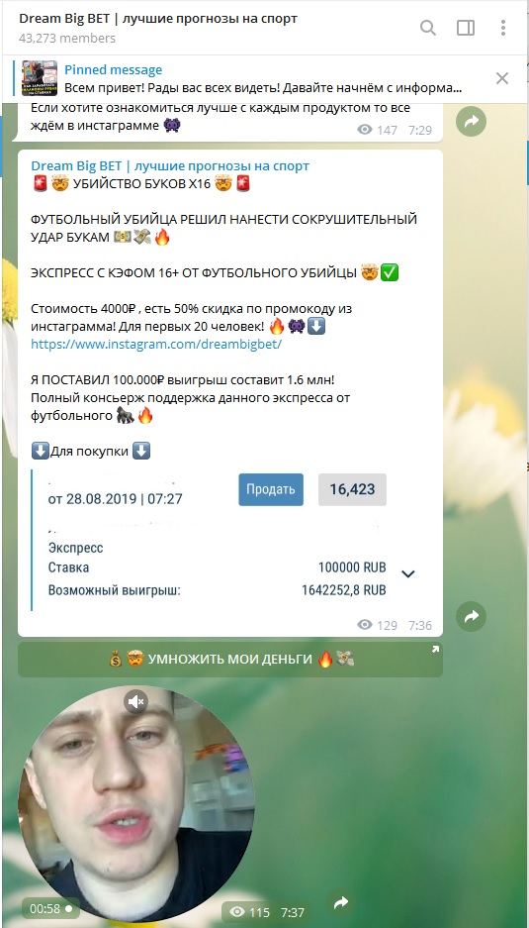
Task: Click the post's Dream Big BET sender name
Action: coord(170,165)
